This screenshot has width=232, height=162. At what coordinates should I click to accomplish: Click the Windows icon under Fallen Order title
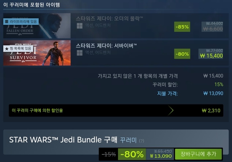point(80,26)
